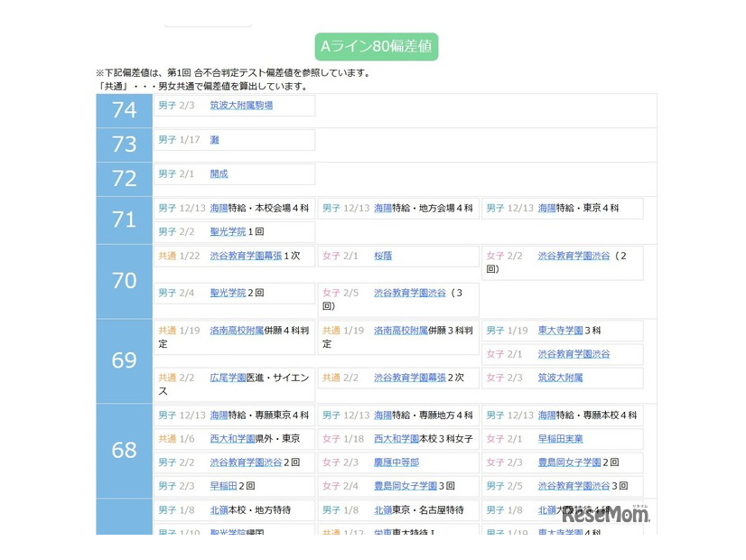Open 洛南高校附属 併願3科判定 link
The height and width of the screenshot is (560, 746).
tap(401, 331)
